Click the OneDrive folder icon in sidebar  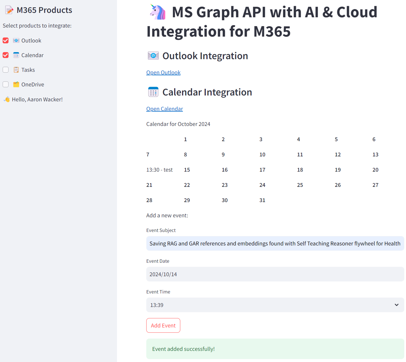[16, 84]
